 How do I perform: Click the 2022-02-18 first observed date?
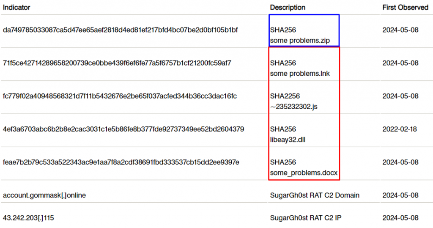(x=400, y=129)
